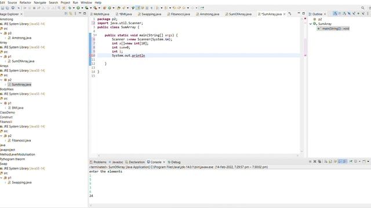Screen dimensions: 371x208
Task: Click the Search magnifier icon at top right
Action: [x=363, y=8]
